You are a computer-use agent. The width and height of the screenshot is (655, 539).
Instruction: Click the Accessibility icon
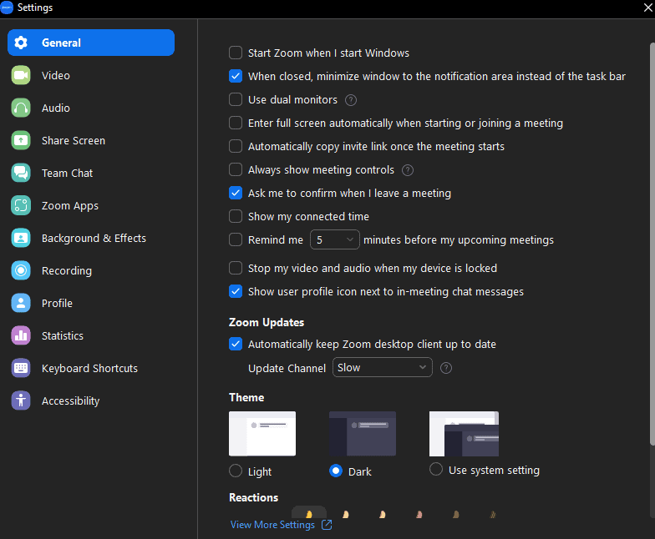(x=21, y=400)
